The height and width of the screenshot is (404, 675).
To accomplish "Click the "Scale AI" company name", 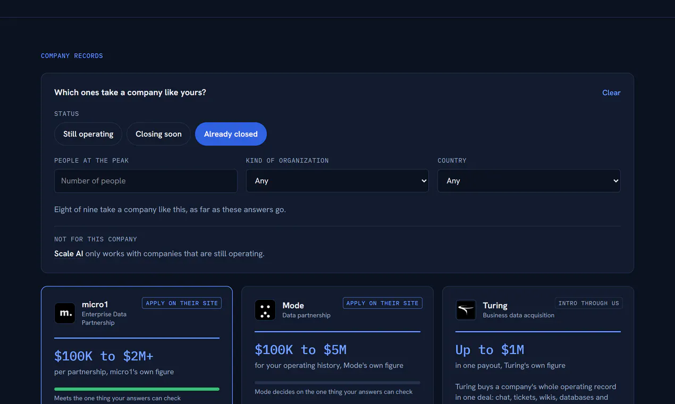I will (69, 254).
